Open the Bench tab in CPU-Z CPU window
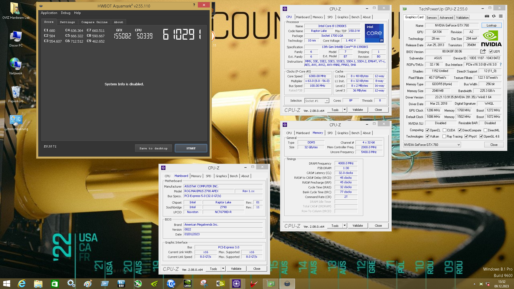Viewport: 514px width, 289px height. 355,17
